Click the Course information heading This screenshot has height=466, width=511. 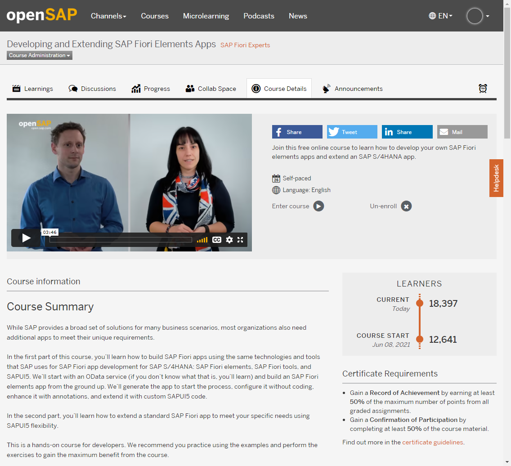coord(44,282)
